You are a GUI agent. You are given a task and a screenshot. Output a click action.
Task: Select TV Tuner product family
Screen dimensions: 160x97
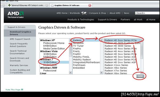[x=78, y=46]
